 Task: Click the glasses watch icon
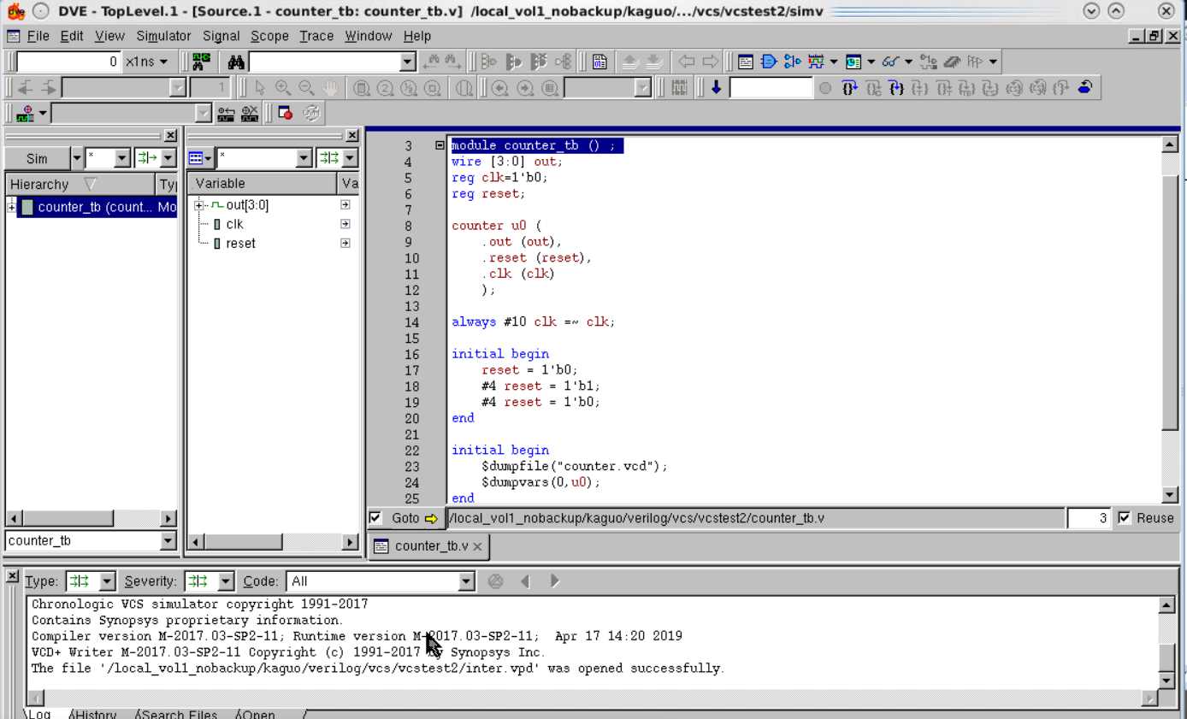[x=890, y=62]
